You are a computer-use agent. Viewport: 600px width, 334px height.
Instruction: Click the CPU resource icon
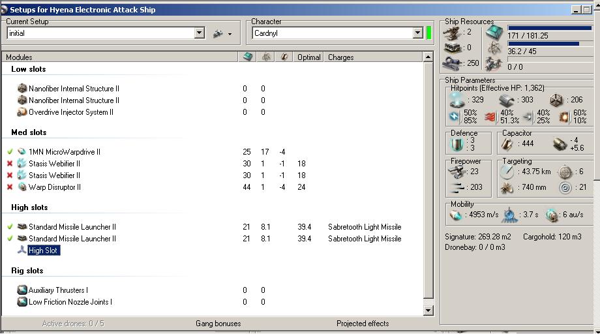[x=494, y=33]
